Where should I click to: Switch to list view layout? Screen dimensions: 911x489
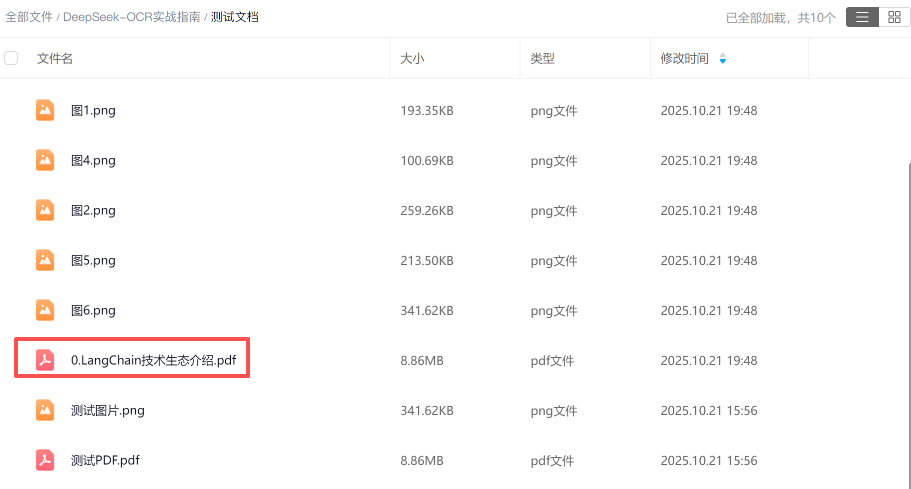[x=862, y=17]
